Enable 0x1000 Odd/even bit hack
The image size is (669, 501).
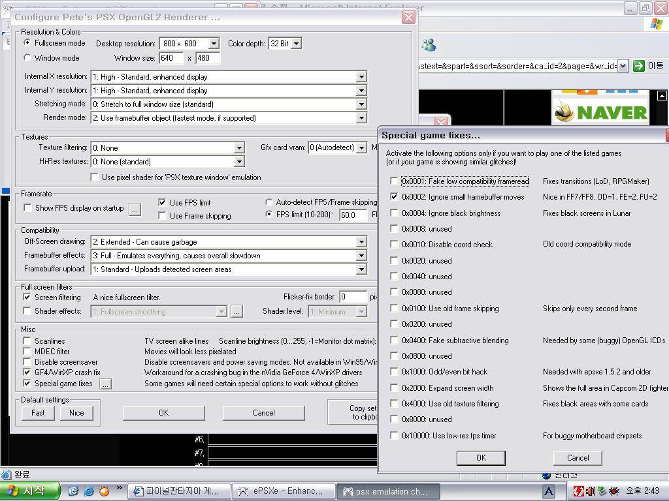pyautogui.click(x=394, y=371)
